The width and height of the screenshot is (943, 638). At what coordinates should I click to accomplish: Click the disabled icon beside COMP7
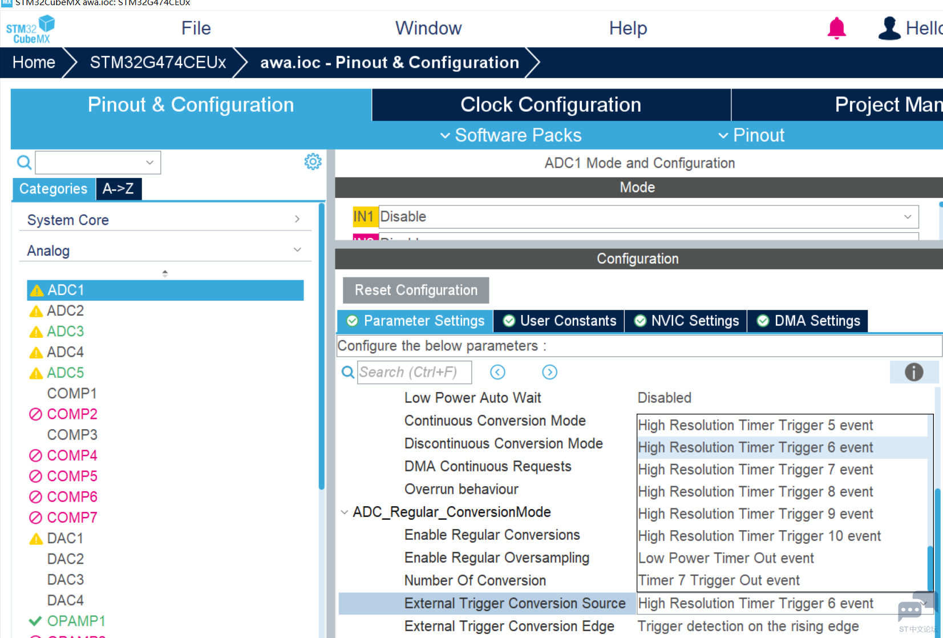35,518
